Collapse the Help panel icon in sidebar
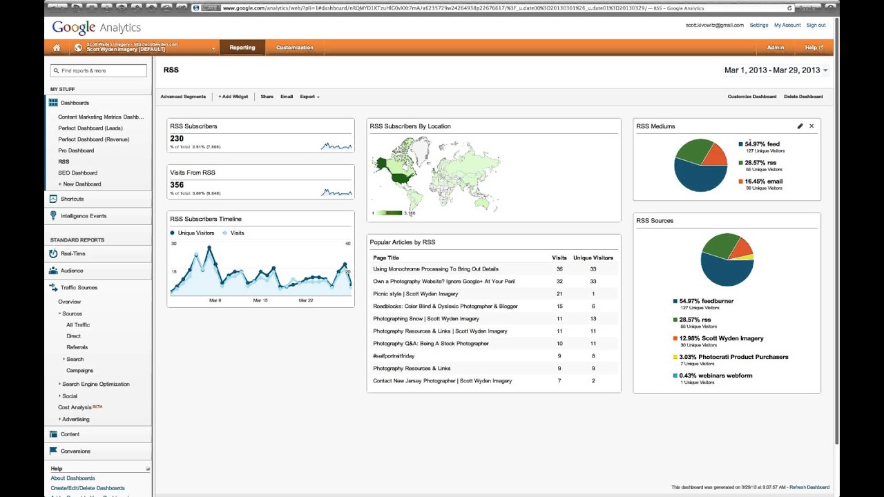Image resolution: width=884 pixels, height=497 pixels. 148,469
